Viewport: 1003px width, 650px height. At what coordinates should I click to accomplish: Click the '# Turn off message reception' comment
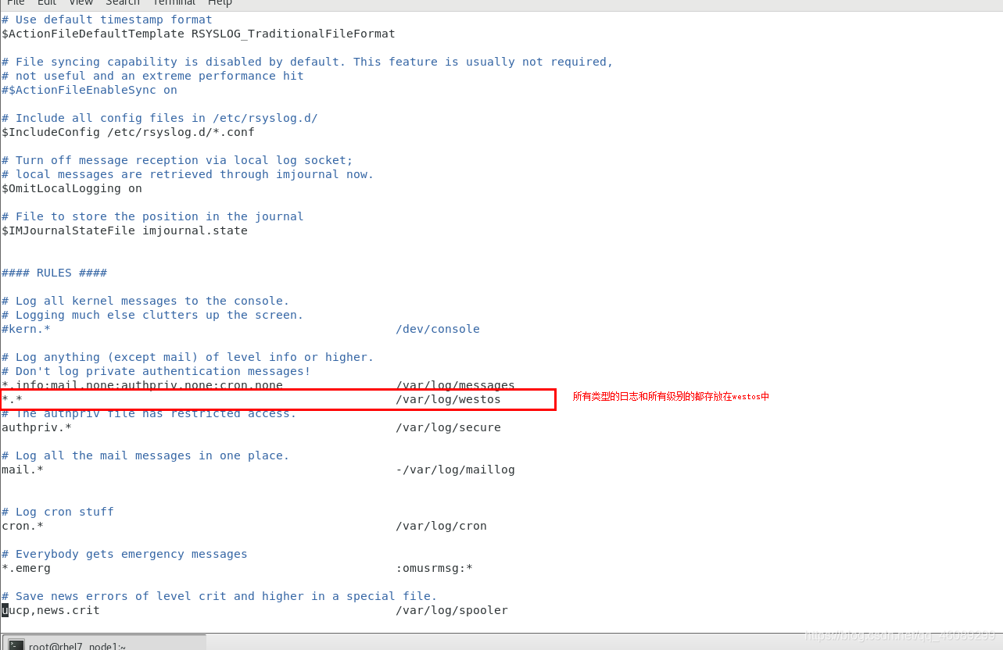pos(177,160)
